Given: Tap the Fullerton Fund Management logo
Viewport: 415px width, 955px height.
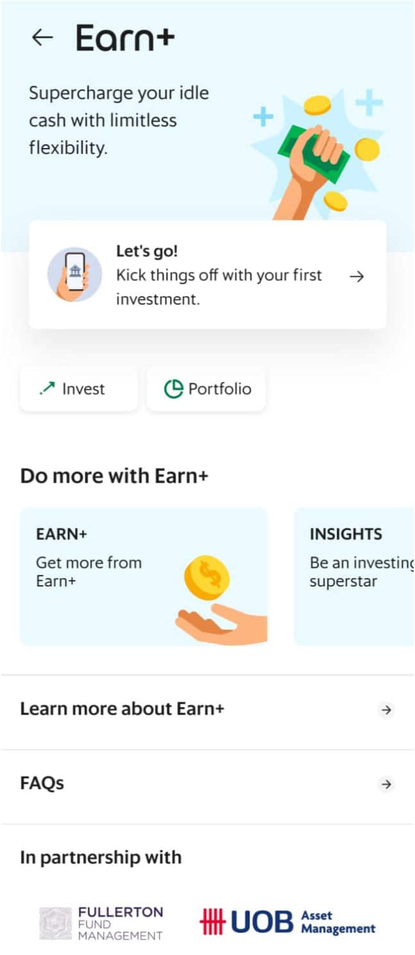Looking at the screenshot, I should [101, 923].
